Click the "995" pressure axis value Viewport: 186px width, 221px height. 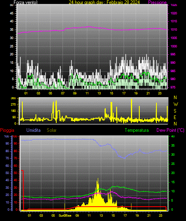(173, 54)
